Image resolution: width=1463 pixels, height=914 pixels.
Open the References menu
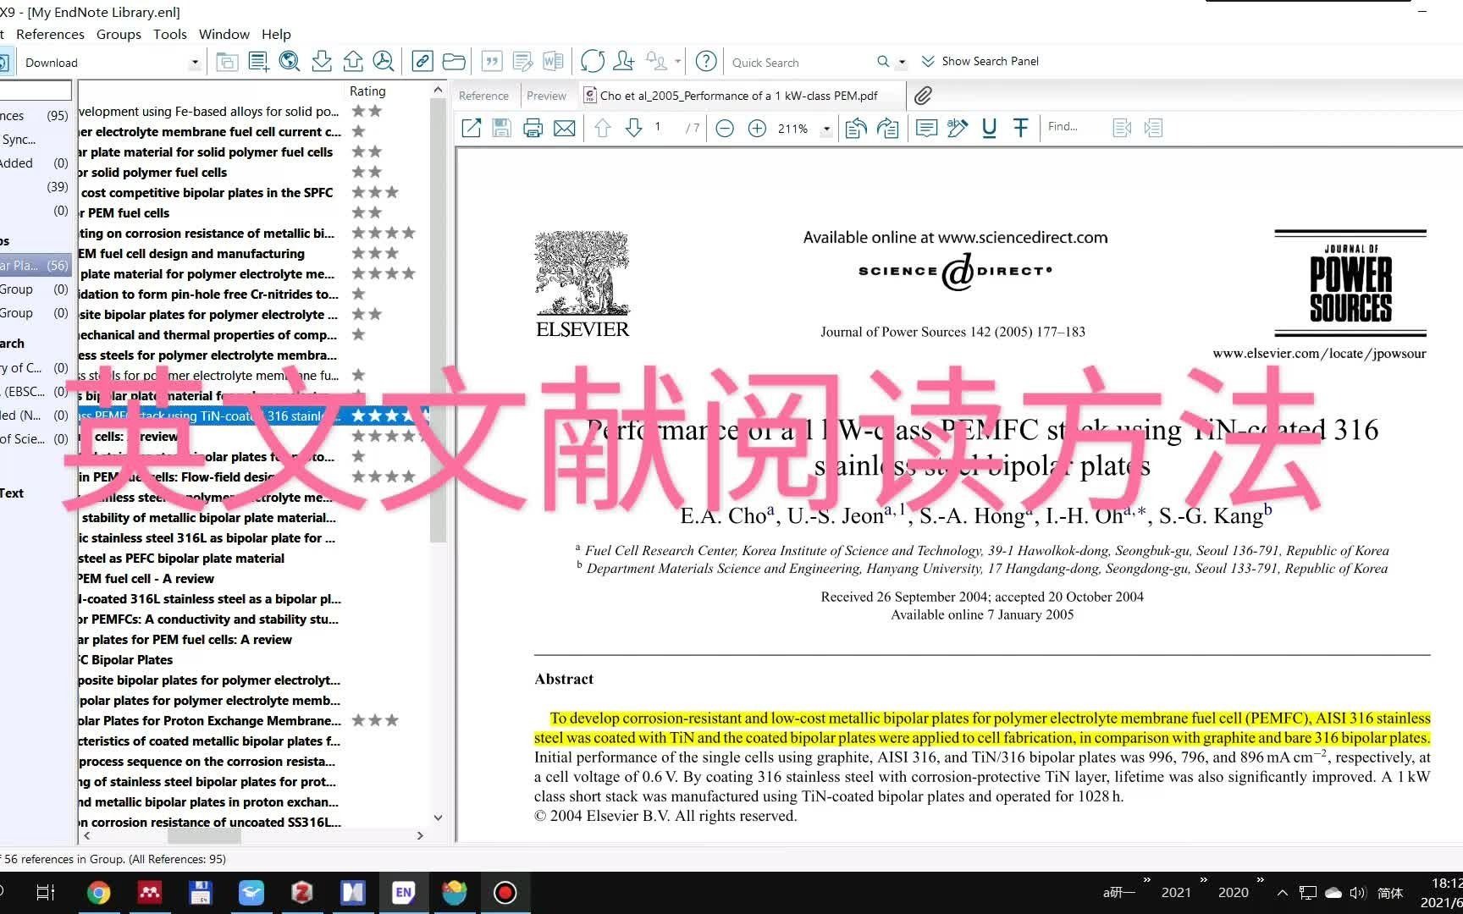tap(50, 34)
